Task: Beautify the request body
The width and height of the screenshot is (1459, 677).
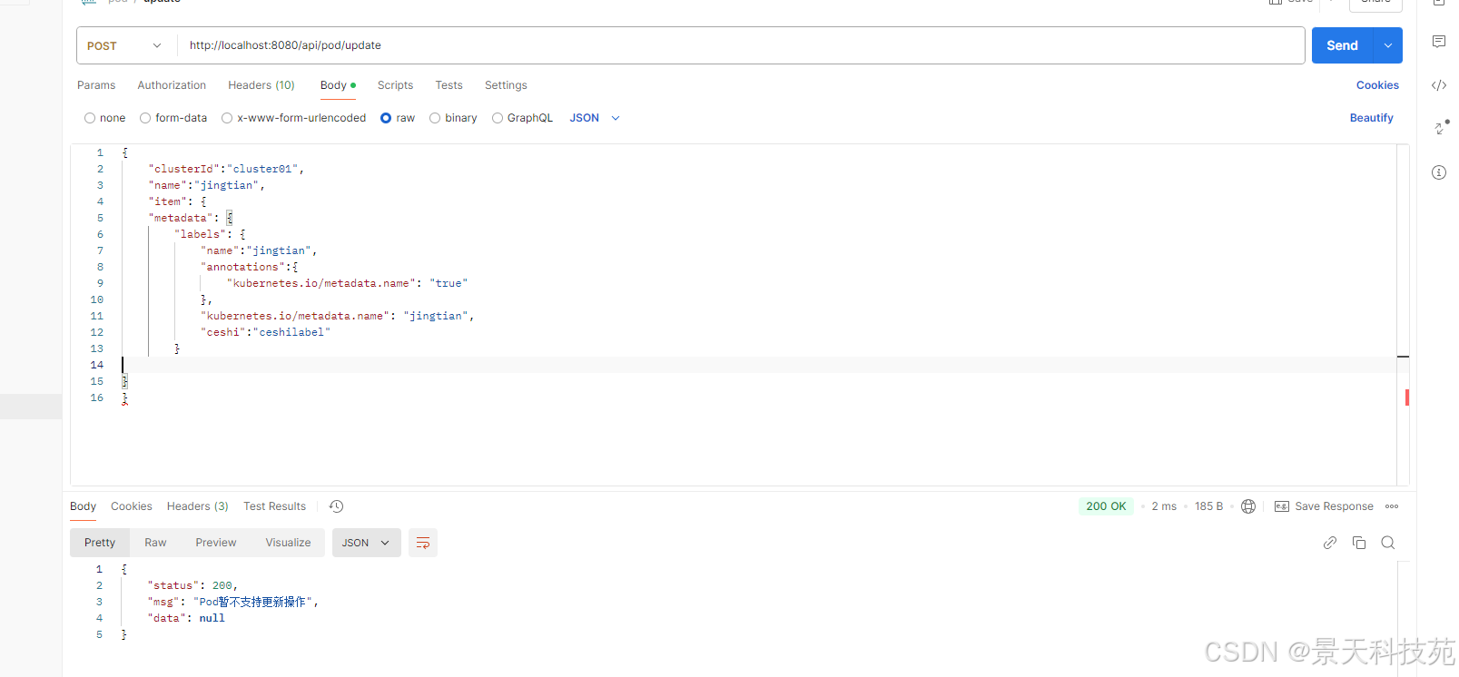Action: tap(1371, 118)
